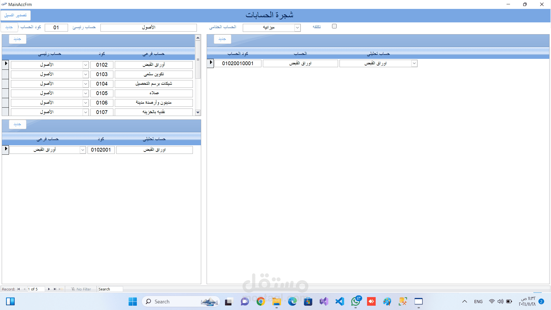Viewport: 551px width, 310px height.
Task: Select record selector of row 0105
Action: [x=5, y=93]
